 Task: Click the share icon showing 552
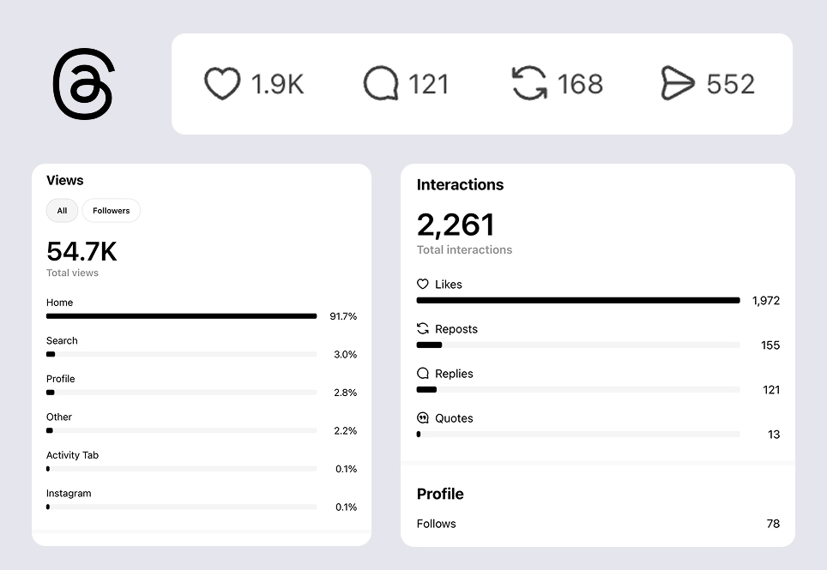677,84
